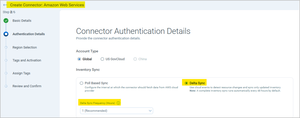Open the Tags and Activation step
The height and width of the screenshot is (118, 300).
27,60
